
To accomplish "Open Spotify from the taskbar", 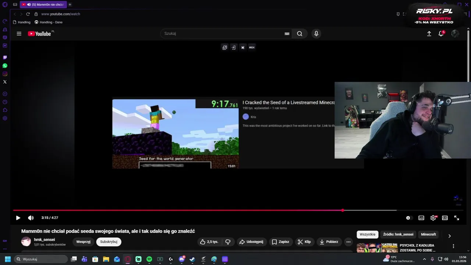I will (149, 259).
